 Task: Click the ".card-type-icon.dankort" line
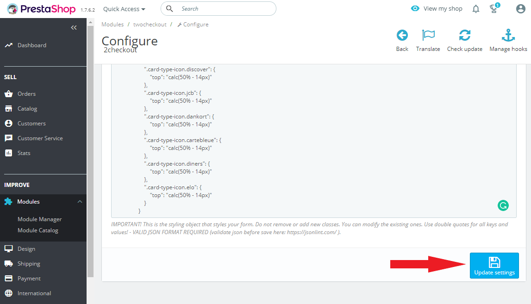[x=179, y=117]
